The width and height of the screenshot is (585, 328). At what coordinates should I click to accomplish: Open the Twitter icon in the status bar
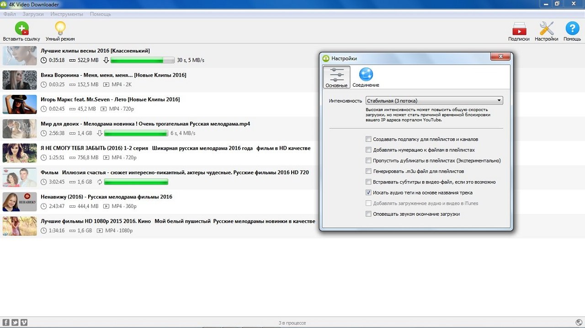click(15, 323)
